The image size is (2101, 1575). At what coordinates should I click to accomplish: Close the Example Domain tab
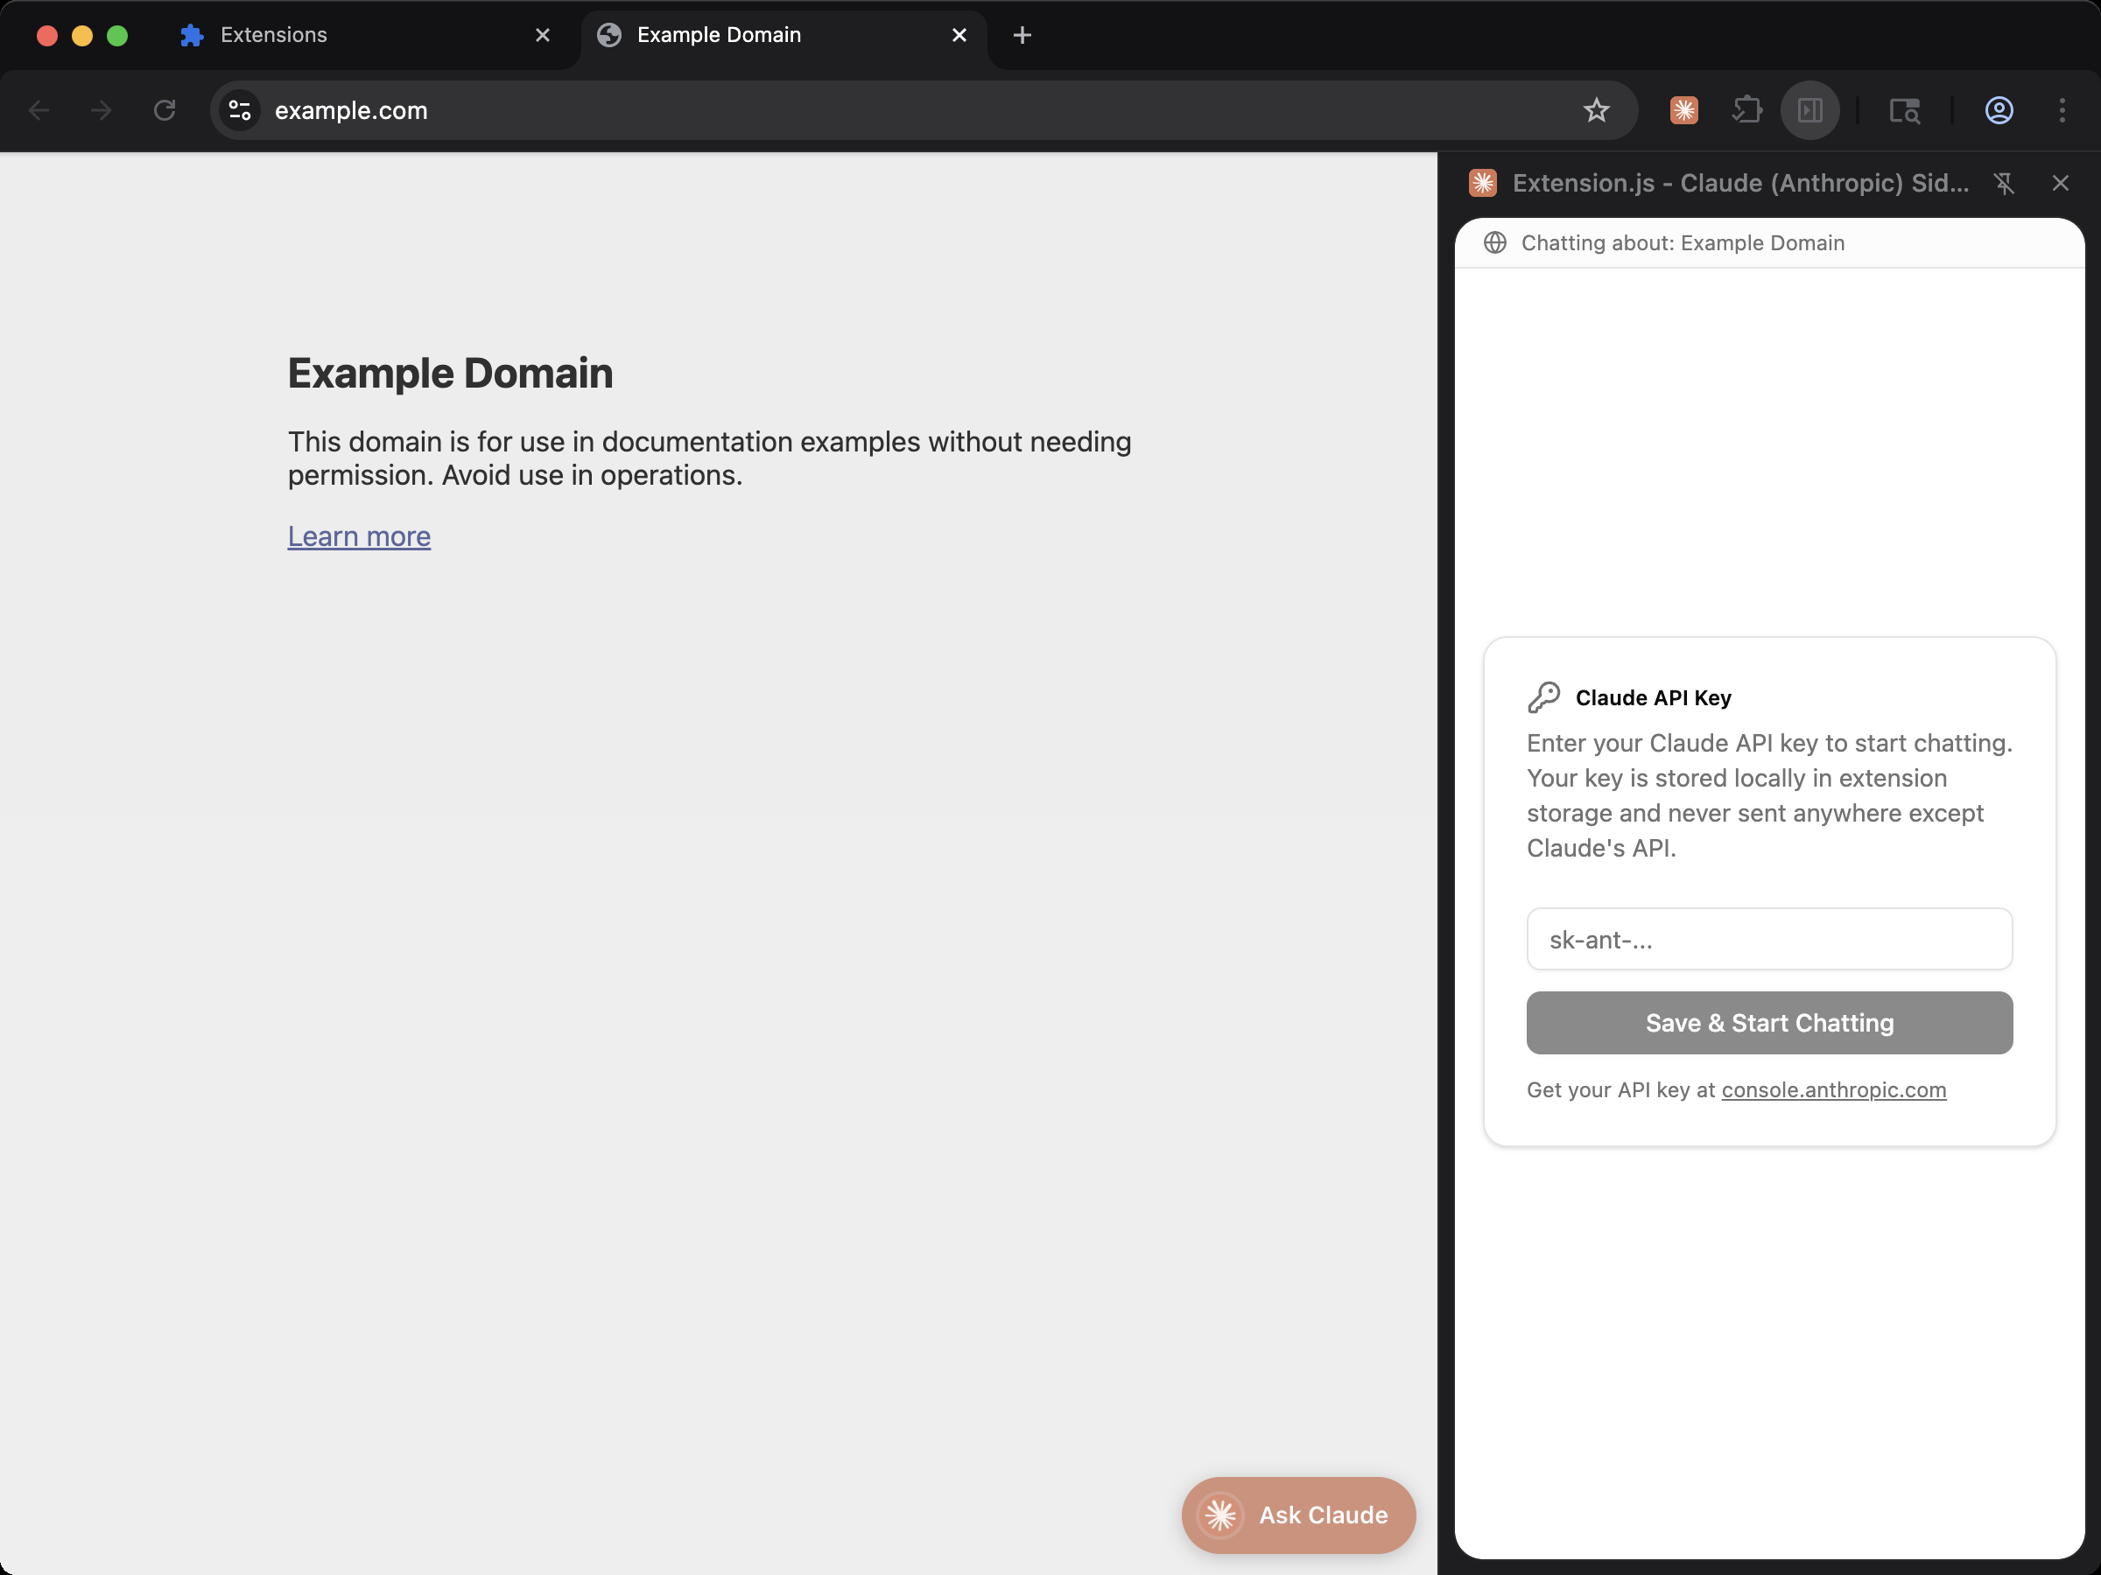coord(959,35)
